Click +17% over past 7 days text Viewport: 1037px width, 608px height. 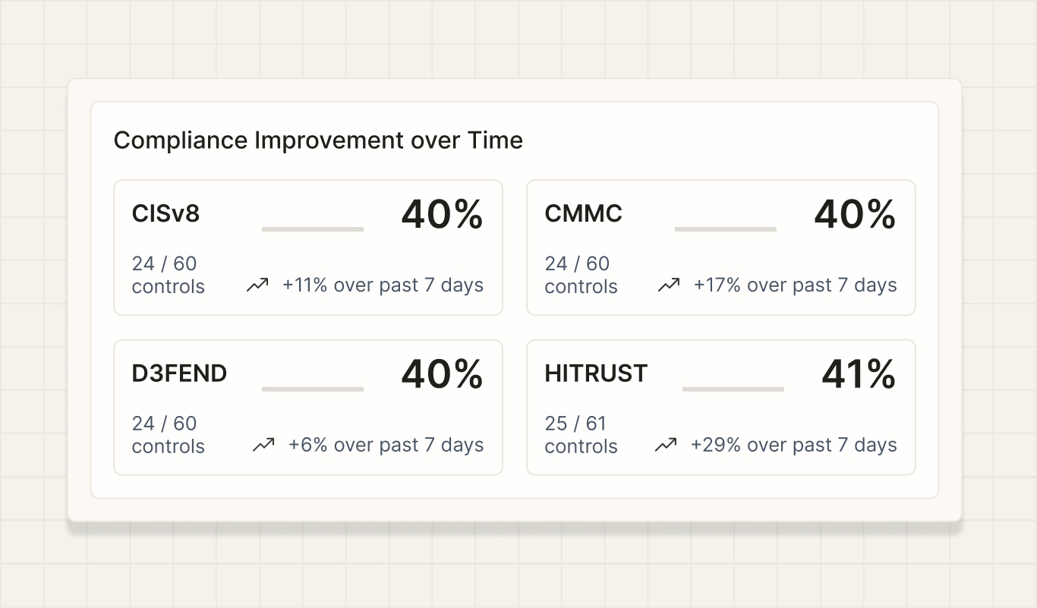tap(795, 285)
